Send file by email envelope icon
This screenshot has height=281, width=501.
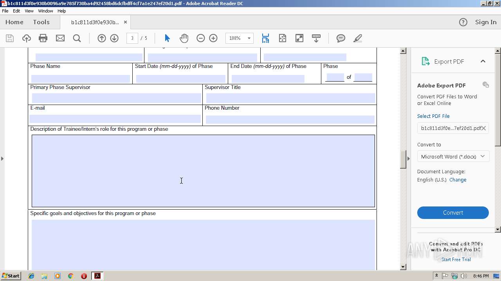(60, 38)
